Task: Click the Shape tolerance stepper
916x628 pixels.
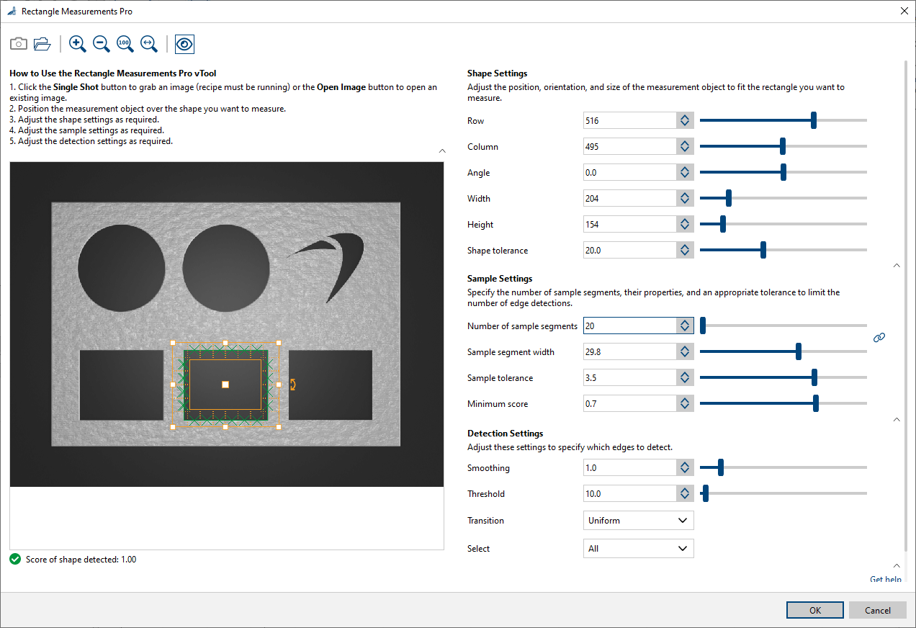Action: pos(685,251)
